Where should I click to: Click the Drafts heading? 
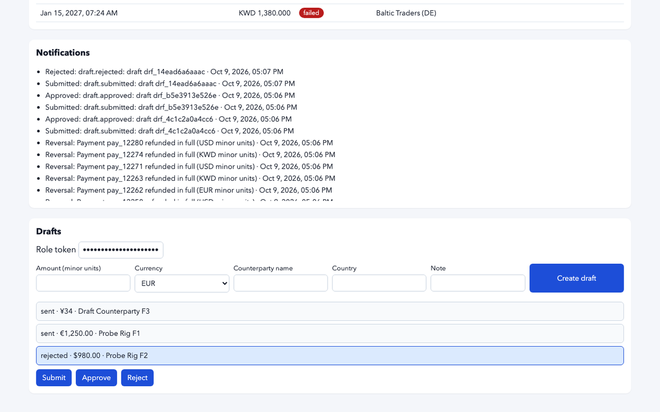[48, 231]
